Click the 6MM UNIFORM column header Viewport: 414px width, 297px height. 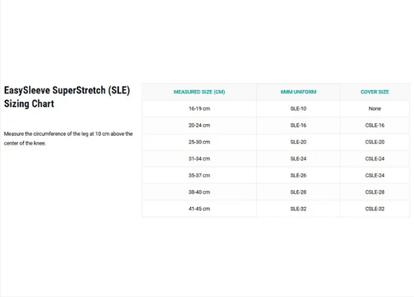click(x=298, y=91)
